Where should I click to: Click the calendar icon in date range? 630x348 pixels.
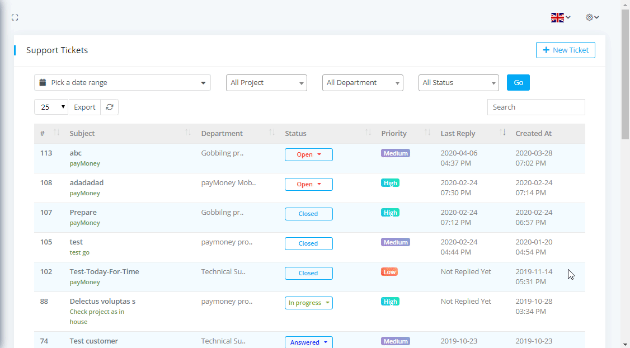coord(43,82)
